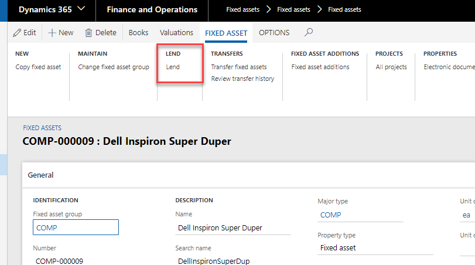This screenshot has height=265, width=475.
Task: Open All projects
Action: click(391, 67)
